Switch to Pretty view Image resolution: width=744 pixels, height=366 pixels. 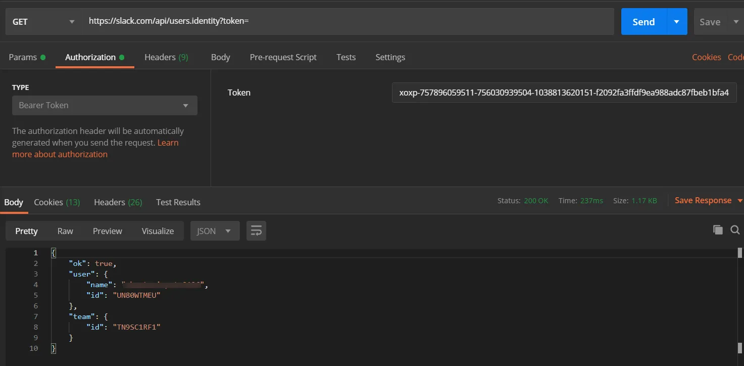(26, 231)
